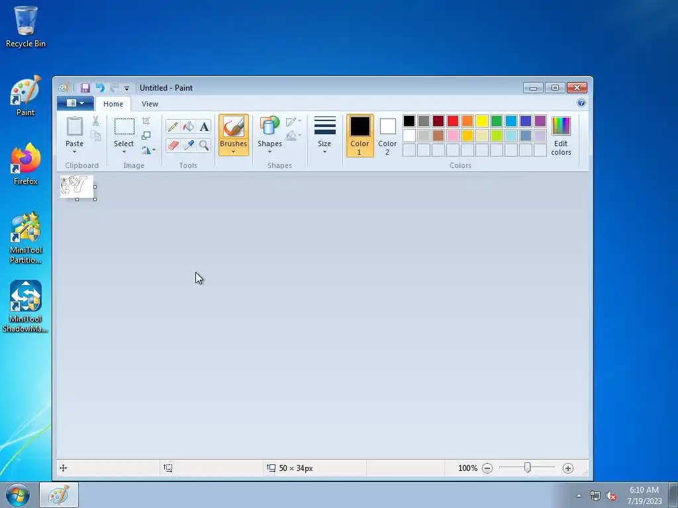Pick the purple color swatch
Screen dimensions: 678x508
[540, 121]
